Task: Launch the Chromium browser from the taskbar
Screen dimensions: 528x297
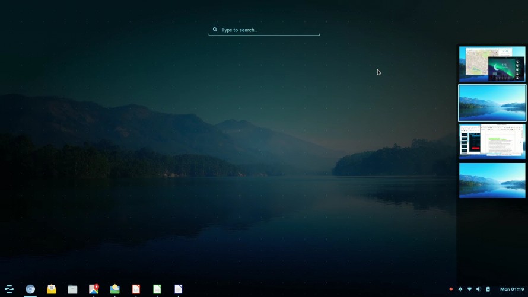Action: coord(30,289)
